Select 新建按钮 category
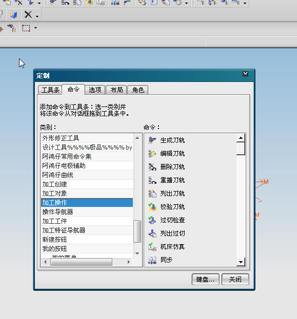Screen dimensions: 297x319 click(x=87, y=240)
